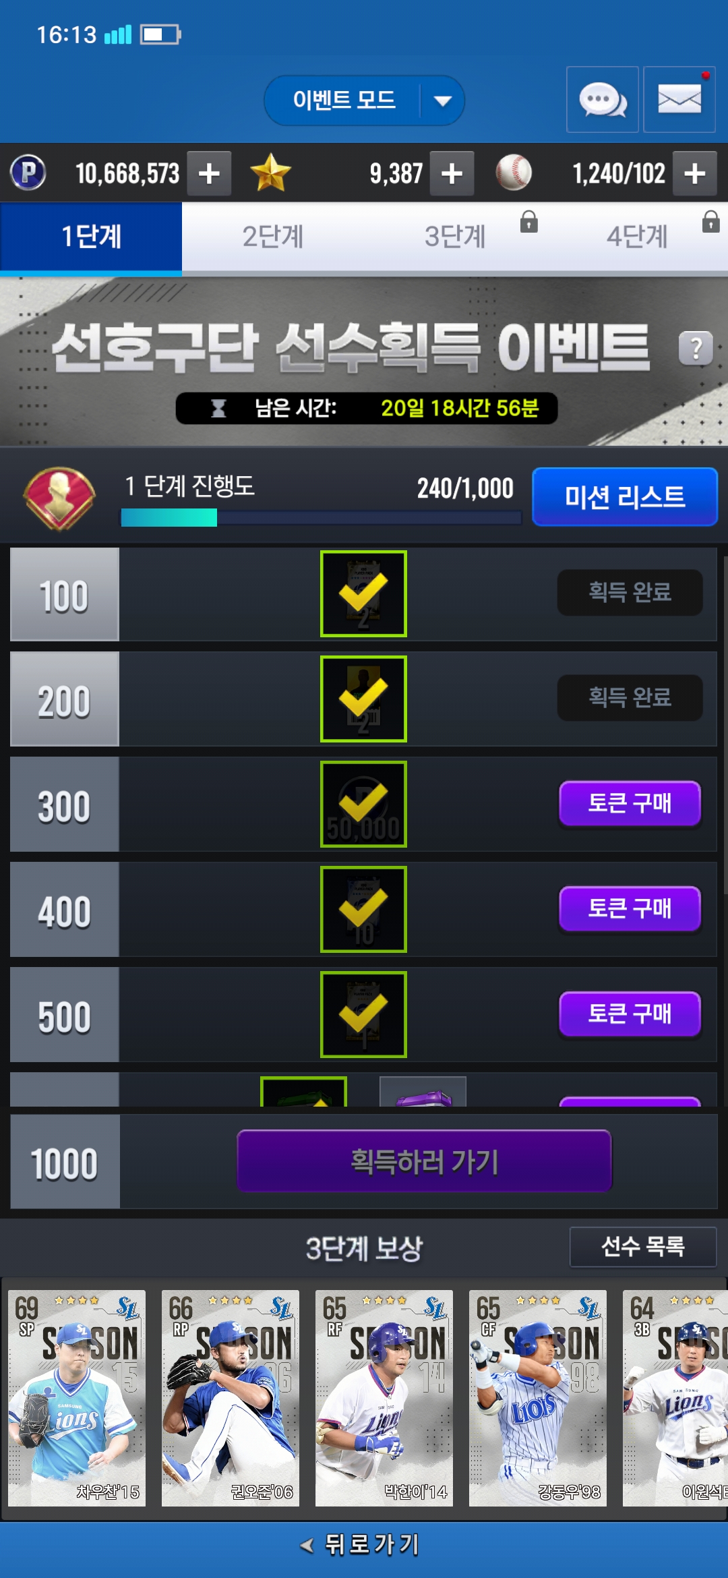Image resolution: width=728 pixels, height=1578 pixels.
Task: Open the chat speech bubble icon
Action: (602, 100)
